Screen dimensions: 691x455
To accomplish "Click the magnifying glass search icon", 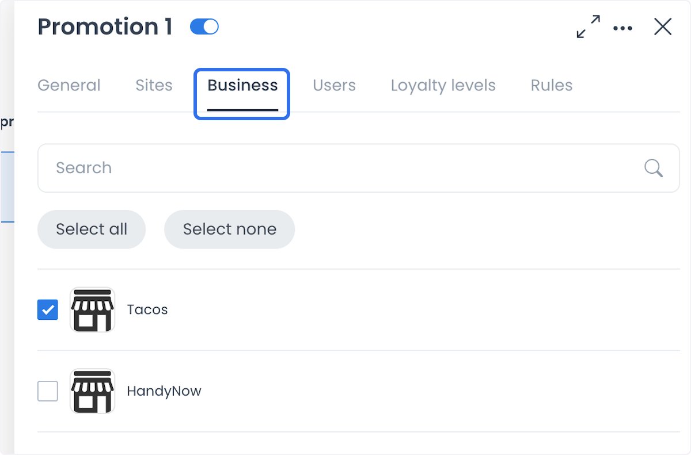I will [x=653, y=168].
